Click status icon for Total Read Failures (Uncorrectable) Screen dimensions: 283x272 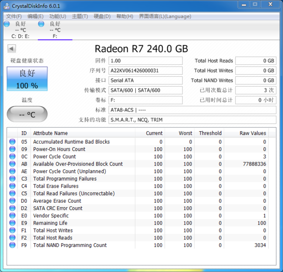pyautogui.click(x=12, y=193)
